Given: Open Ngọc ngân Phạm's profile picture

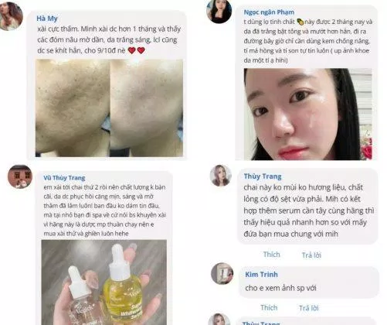Looking at the screenshot, I should tap(219, 12).
